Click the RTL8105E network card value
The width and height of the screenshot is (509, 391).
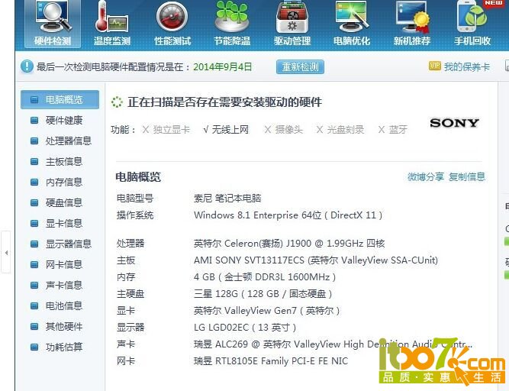271,361
